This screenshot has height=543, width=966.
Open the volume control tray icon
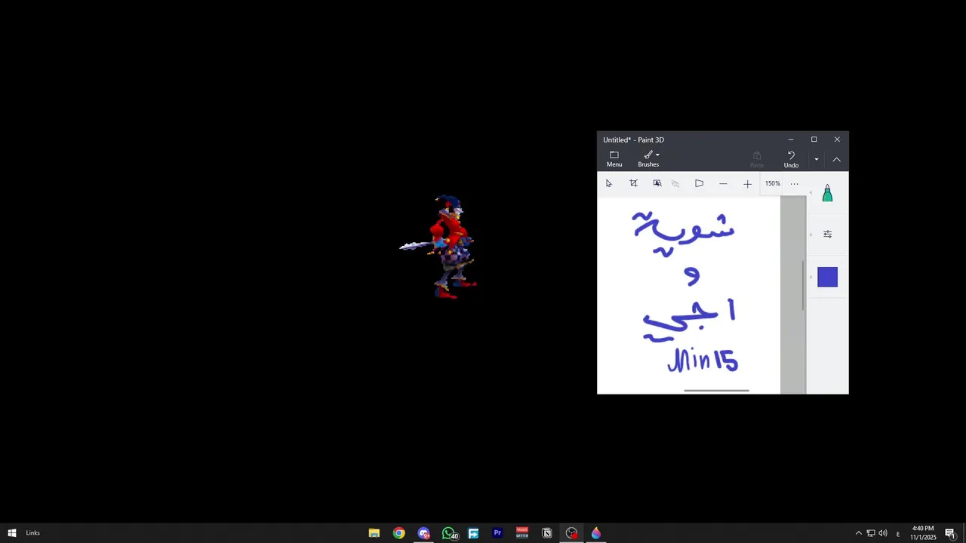click(883, 533)
